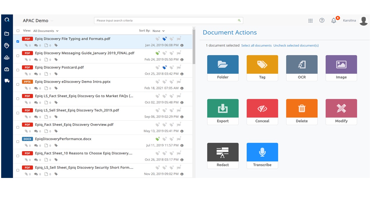371x208 pixels.
Task: Click the date Jul 11, 2019 11:57 PM
Action: [162, 145]
